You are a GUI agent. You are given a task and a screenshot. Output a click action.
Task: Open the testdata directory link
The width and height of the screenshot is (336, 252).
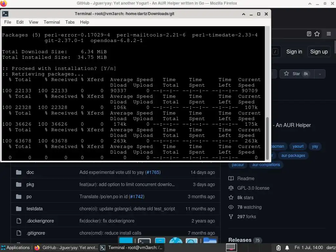(x=34, y=209)
